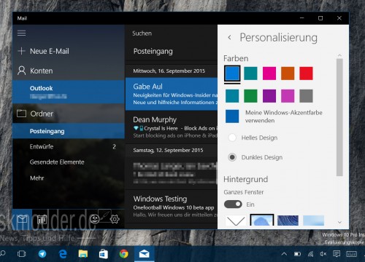
Task: Select the Helles Design radio button
Action: pyautogui.click(x=232, y=138)
